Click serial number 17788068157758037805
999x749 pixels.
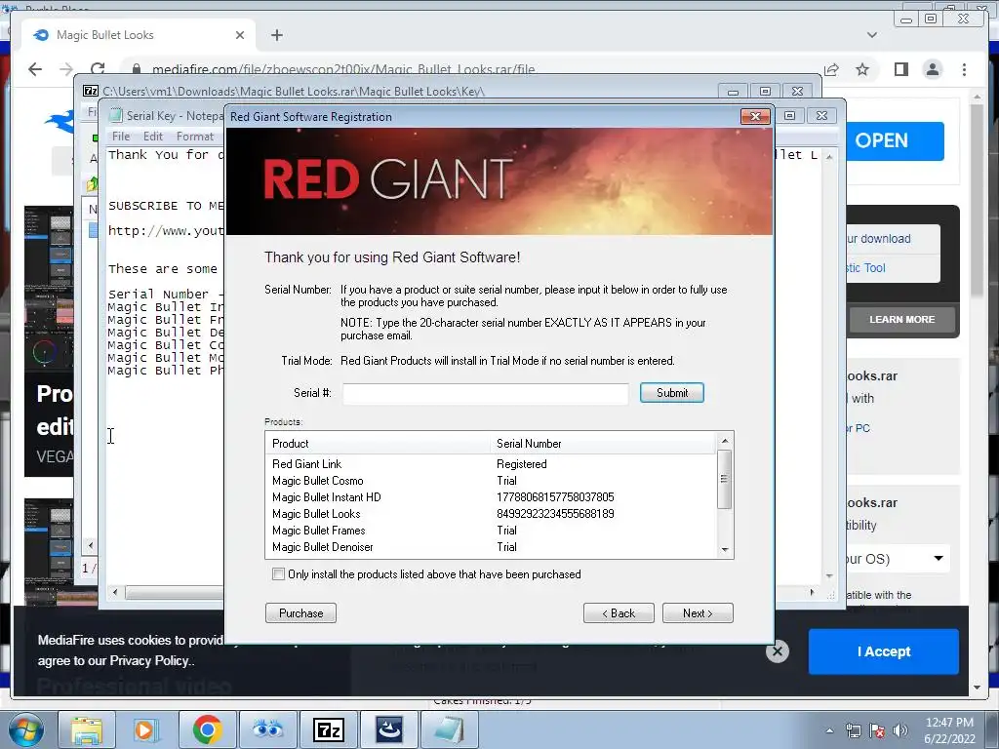click(x=555, y=496)
